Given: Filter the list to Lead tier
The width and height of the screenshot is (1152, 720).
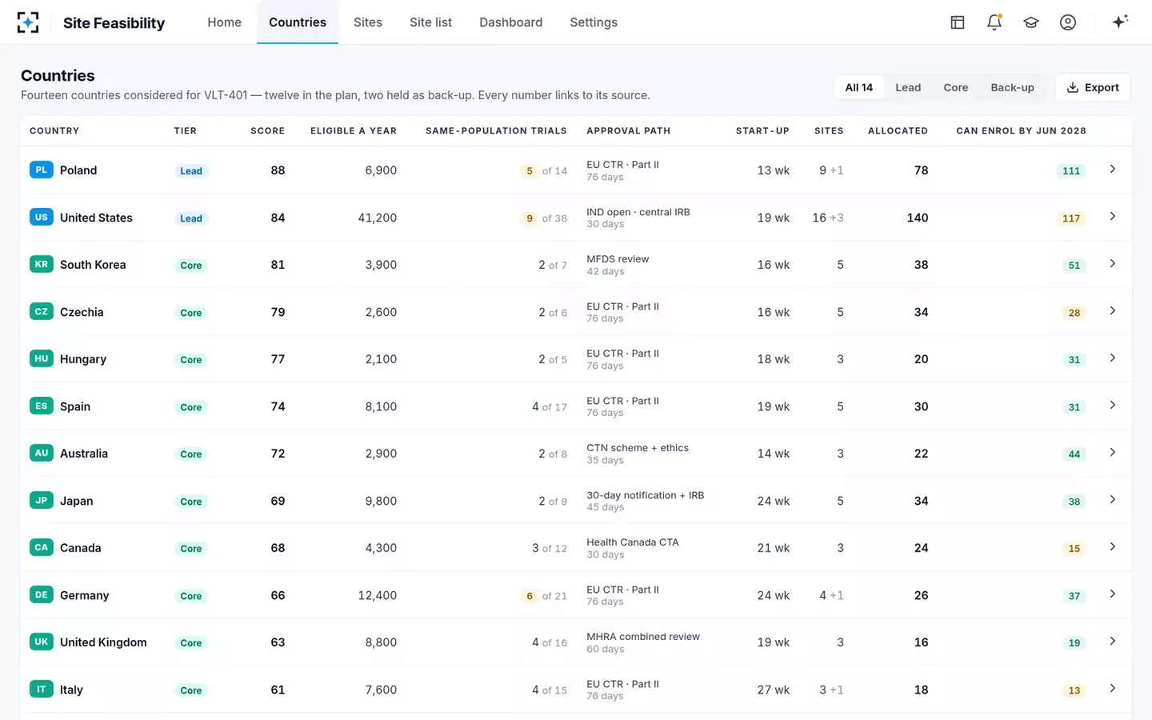Looking at the screenshot, I should pyautogui.click(x=908, y=87).
